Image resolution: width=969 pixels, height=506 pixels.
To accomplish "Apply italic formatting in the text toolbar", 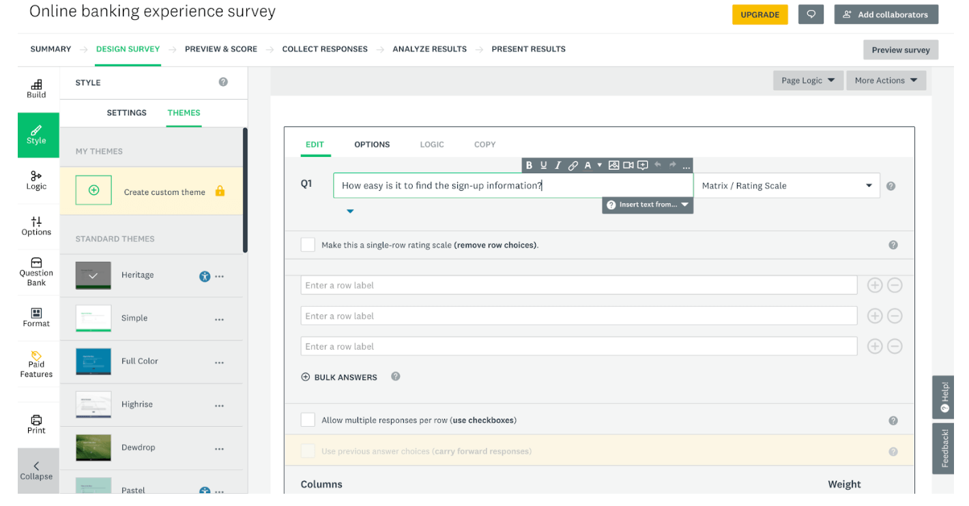I will 558,165.
